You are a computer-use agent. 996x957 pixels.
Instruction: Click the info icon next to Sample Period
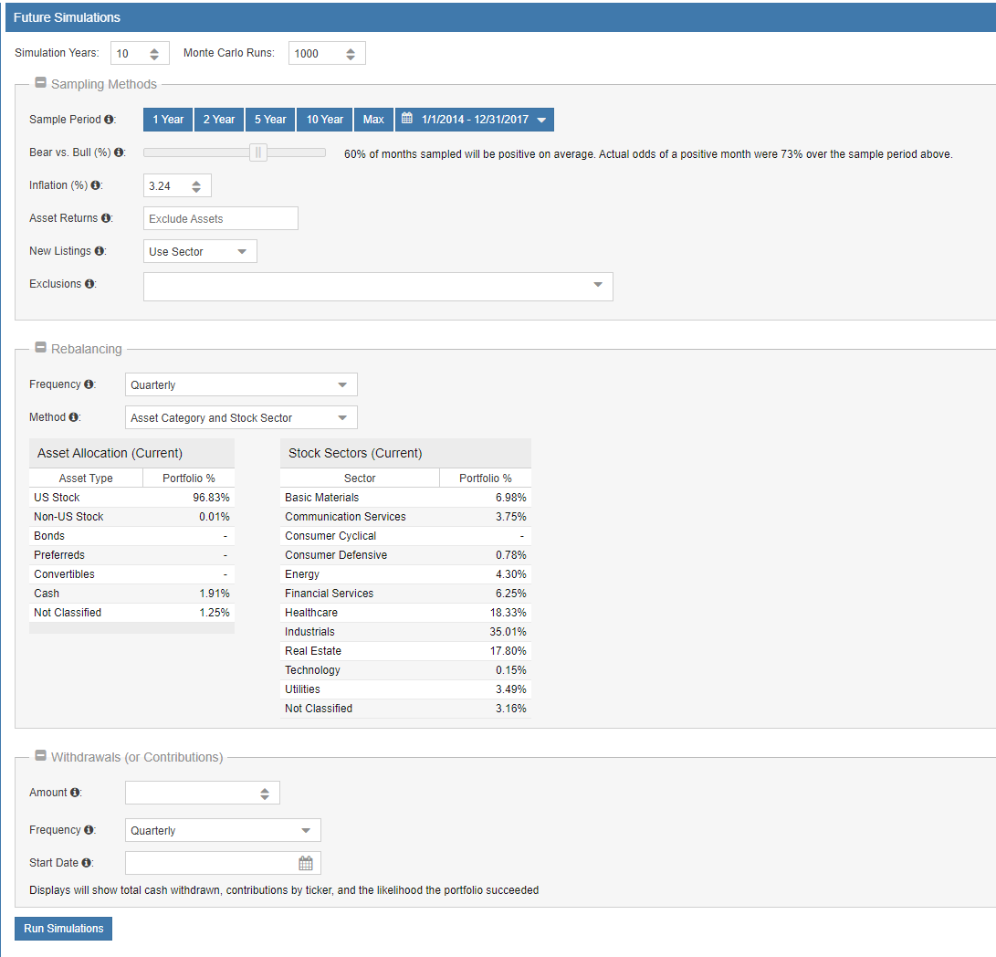pyautogui.click(x=110, y=120)
